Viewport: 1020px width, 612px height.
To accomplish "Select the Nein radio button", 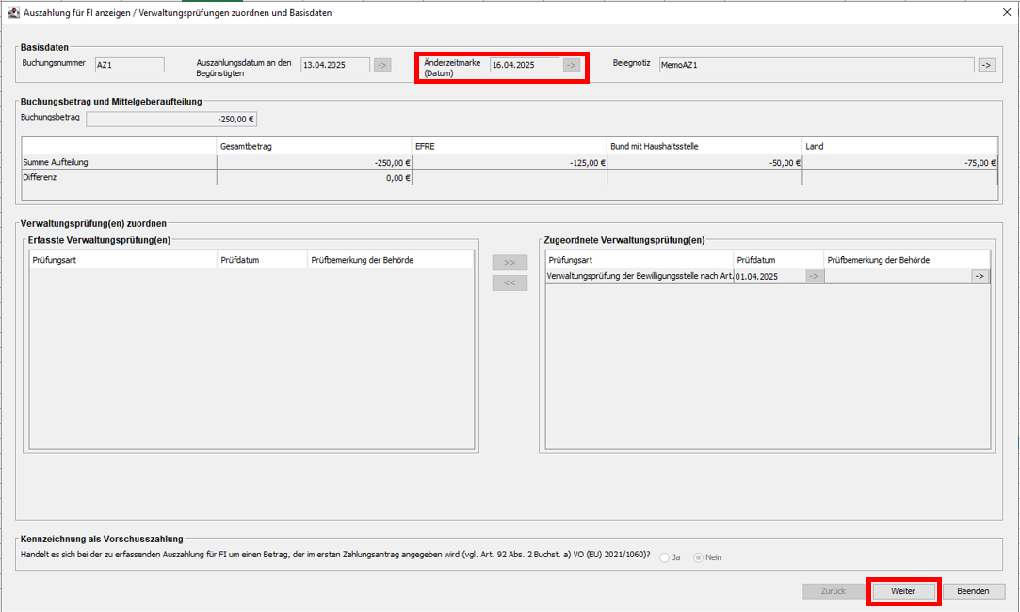I will pos(698,557).
